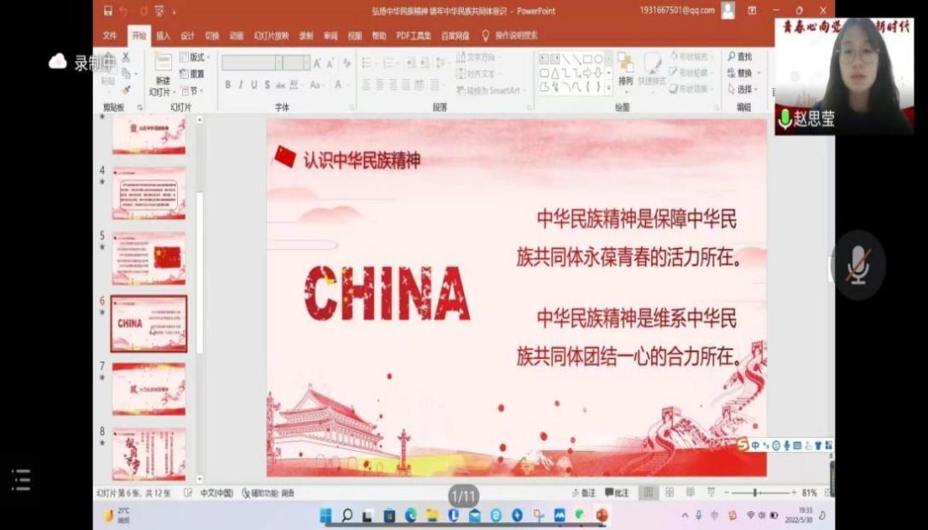Open the Layout (版式) dropdown
The height and width of the screenshot is (530, 928).
[192, 58]
